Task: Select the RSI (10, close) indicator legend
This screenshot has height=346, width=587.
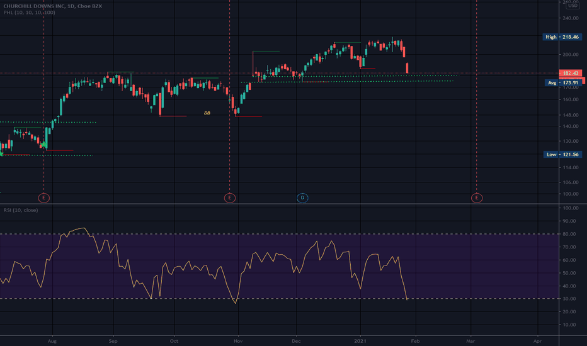Action: (21, 210)
